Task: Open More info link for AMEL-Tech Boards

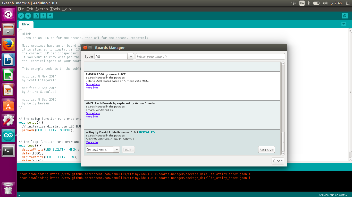Action: [92, 117]
